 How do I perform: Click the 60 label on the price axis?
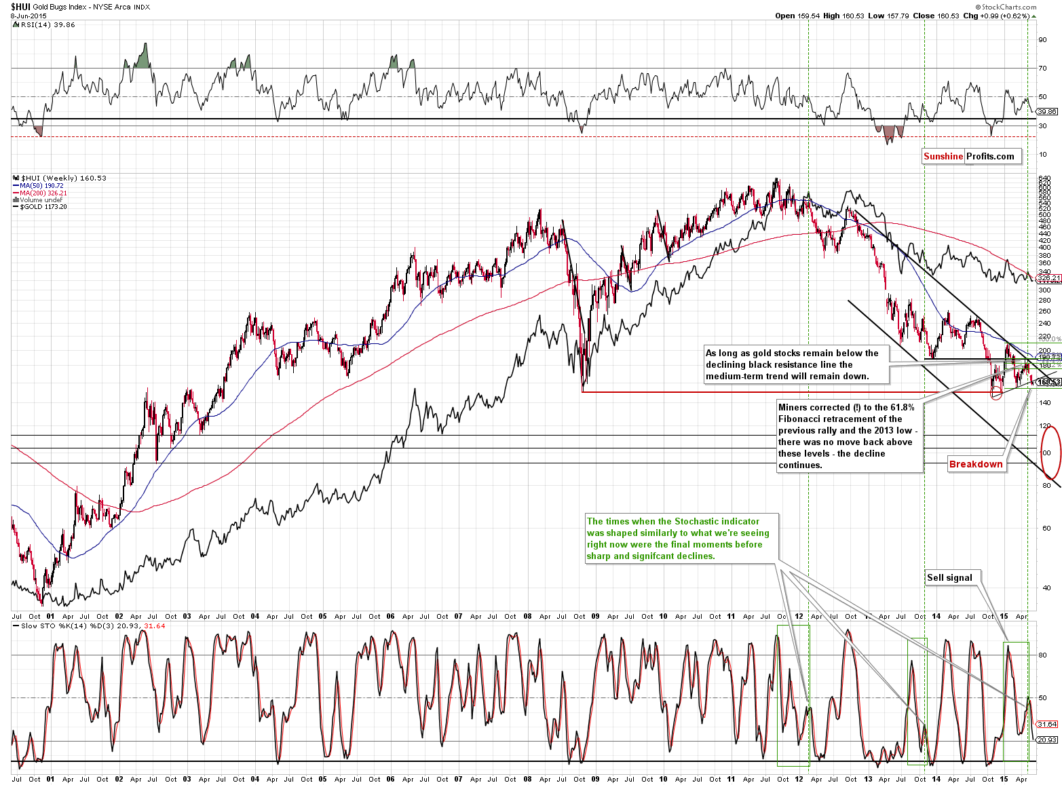pos(1046,528)
